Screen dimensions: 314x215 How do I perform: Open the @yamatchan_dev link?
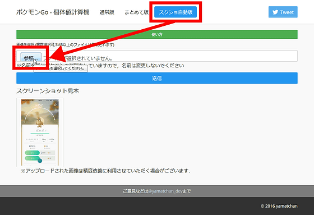pos(165,191)
